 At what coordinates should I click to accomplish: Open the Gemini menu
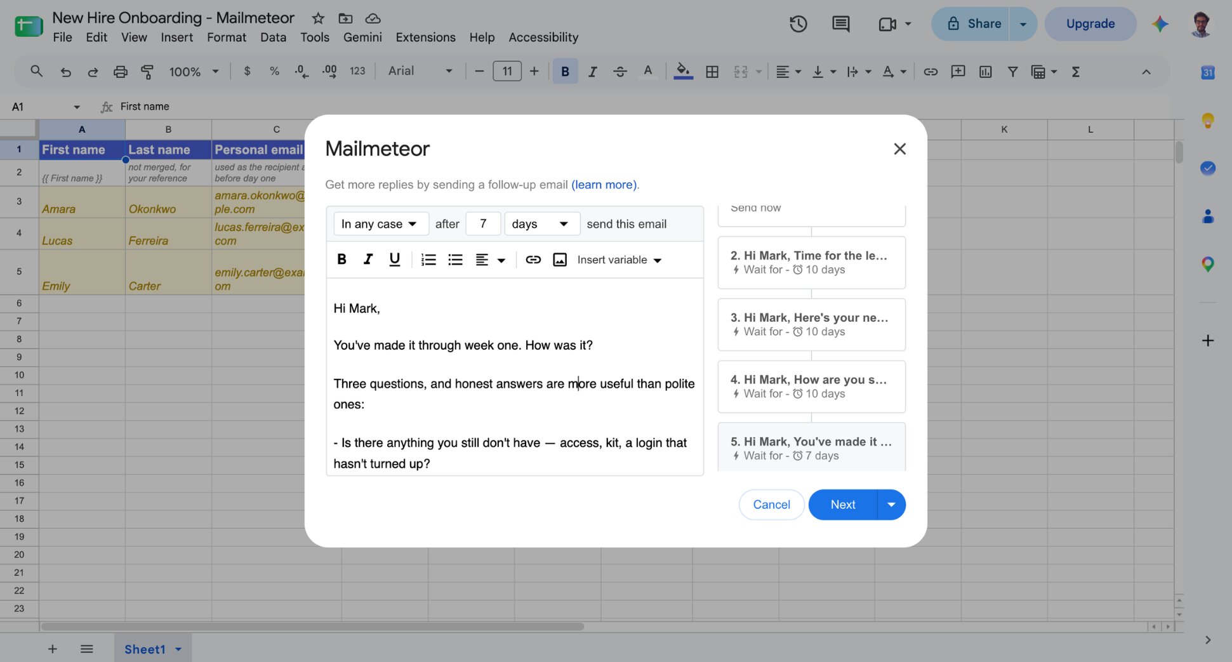(362, 37)
